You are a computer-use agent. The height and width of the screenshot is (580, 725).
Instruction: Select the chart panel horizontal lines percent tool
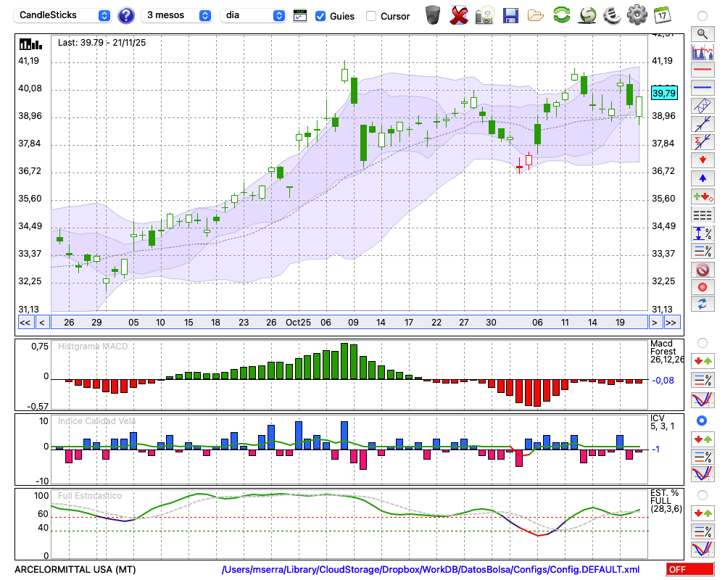(x=703, y=251)
